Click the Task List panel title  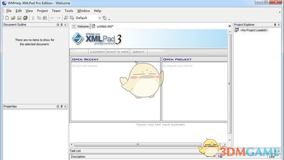75,151
